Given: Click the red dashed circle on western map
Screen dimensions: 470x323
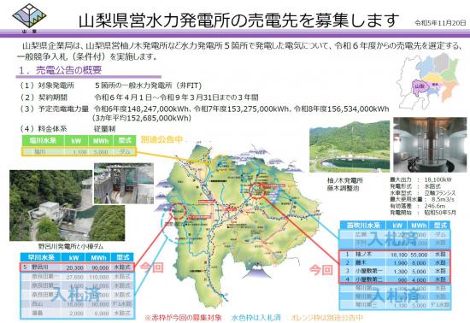Looking at the screenshot, I should 178,210.
